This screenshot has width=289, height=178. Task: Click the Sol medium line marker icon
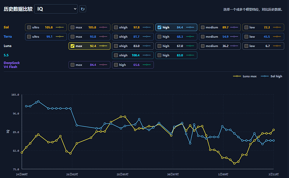[234, 28]
